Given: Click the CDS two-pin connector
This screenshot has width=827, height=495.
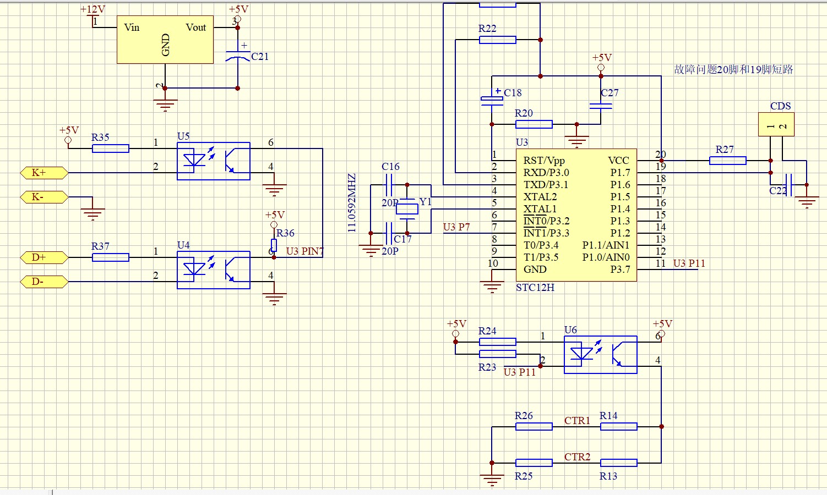Looking at the screenshot, I should 776,125.
